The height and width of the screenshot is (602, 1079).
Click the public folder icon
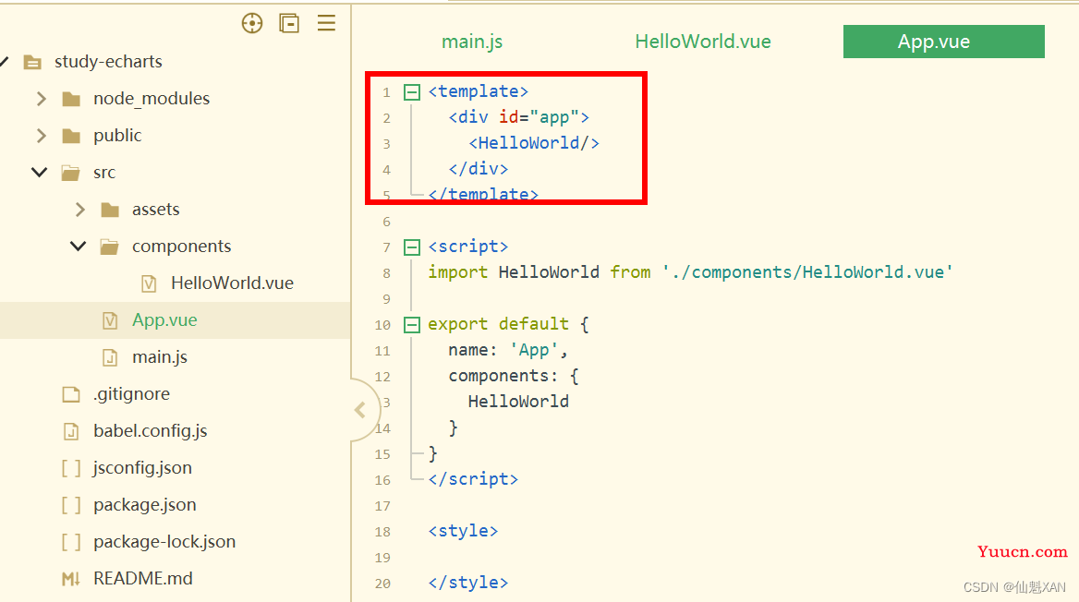coord(71,136)
